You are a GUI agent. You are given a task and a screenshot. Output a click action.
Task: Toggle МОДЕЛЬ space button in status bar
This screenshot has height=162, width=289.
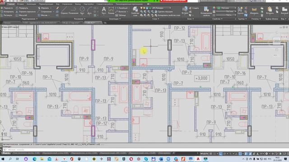pyautogui.click(x=204, y=153)
